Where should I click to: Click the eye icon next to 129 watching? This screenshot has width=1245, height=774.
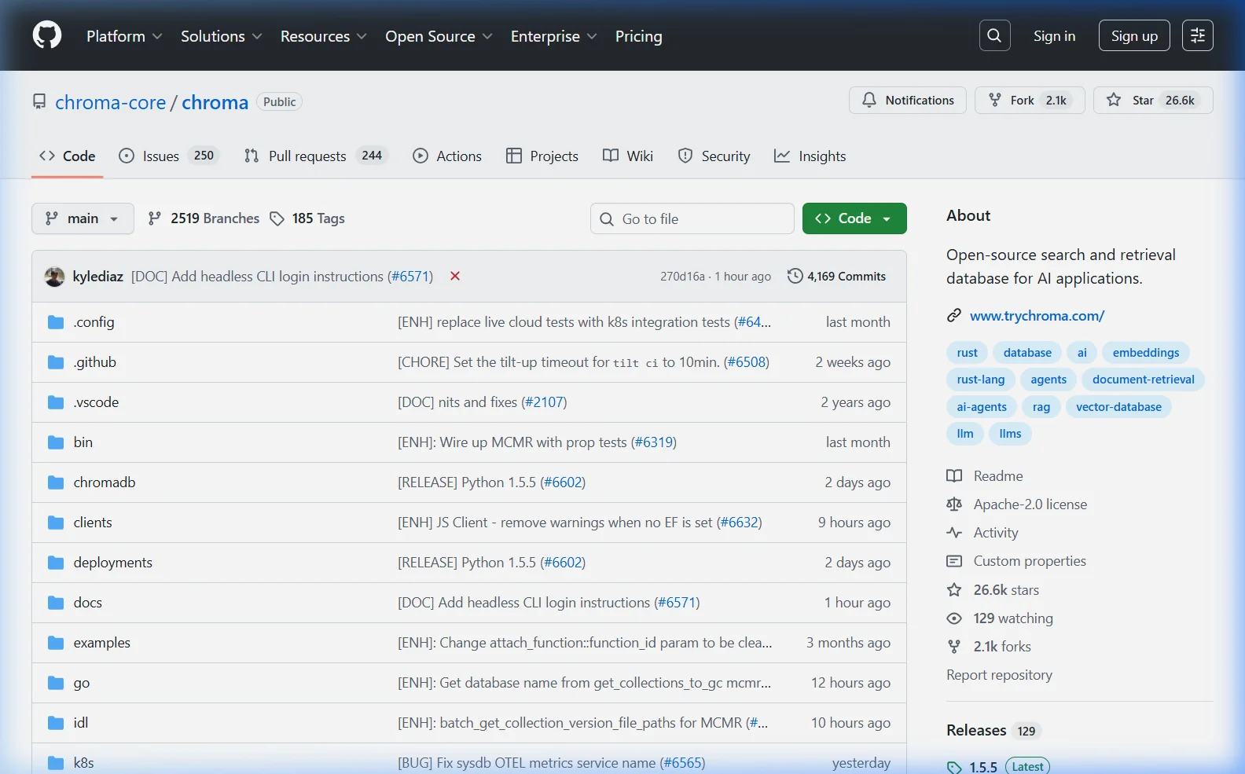click(954, 618)
